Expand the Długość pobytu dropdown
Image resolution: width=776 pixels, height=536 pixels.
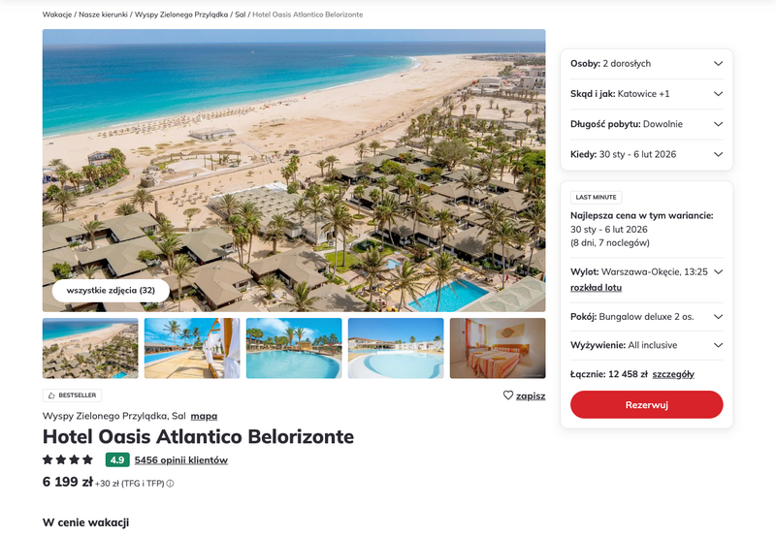coord(646,124)
